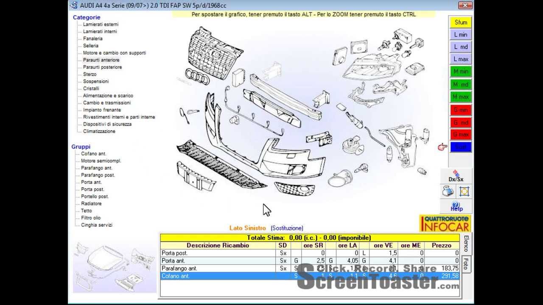
Task: Choose the green M max damage level
Action: (x=460, y=97)
